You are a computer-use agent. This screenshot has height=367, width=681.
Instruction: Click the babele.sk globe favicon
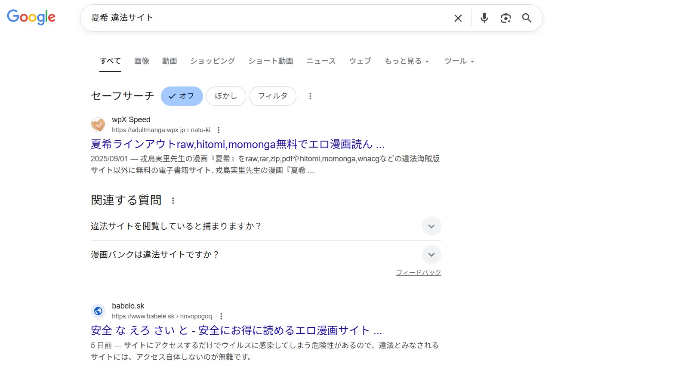pos(98,311)
